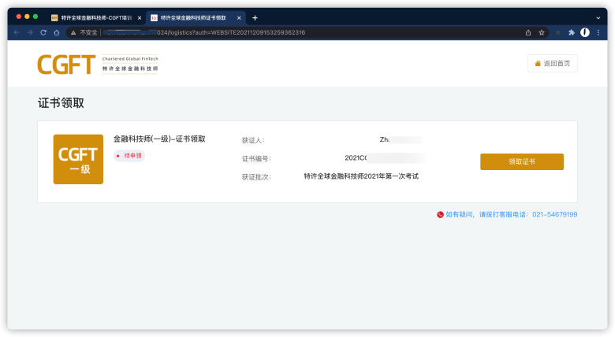
Task: Click the greyed star icon beside extensions
Action: (558, 32)
